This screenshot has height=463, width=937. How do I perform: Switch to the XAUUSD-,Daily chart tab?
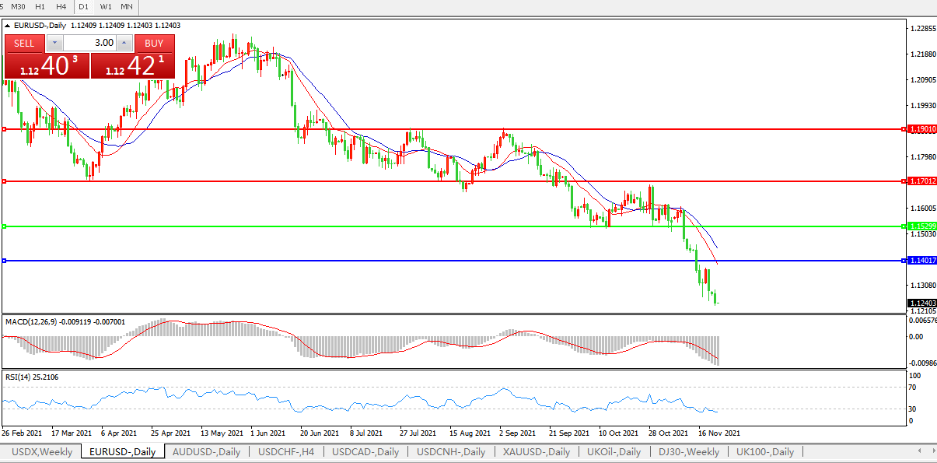[x=536, y=452]
